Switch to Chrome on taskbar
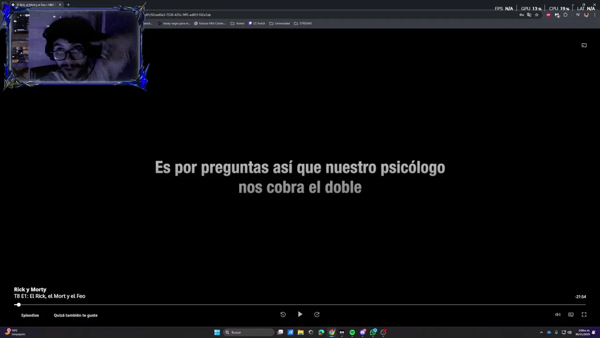 coord(332,332)
